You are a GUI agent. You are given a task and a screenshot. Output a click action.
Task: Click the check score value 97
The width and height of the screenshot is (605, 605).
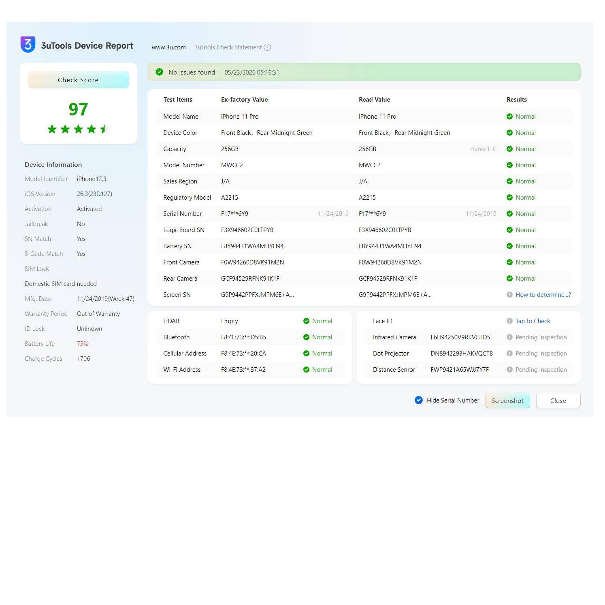pos(78,109)
